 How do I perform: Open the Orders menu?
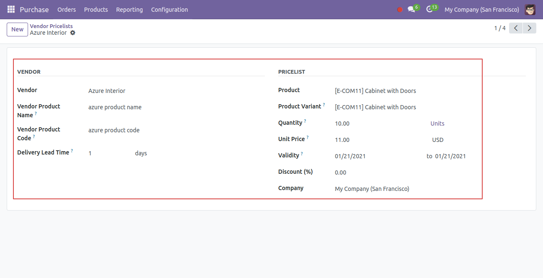[x=67, y=9]
